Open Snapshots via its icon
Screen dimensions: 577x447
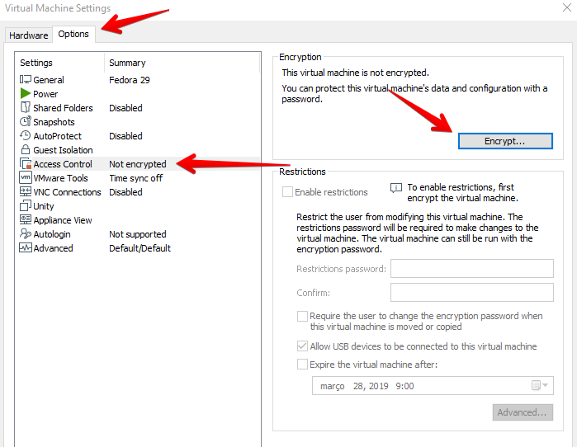click(x=26, y=122)
